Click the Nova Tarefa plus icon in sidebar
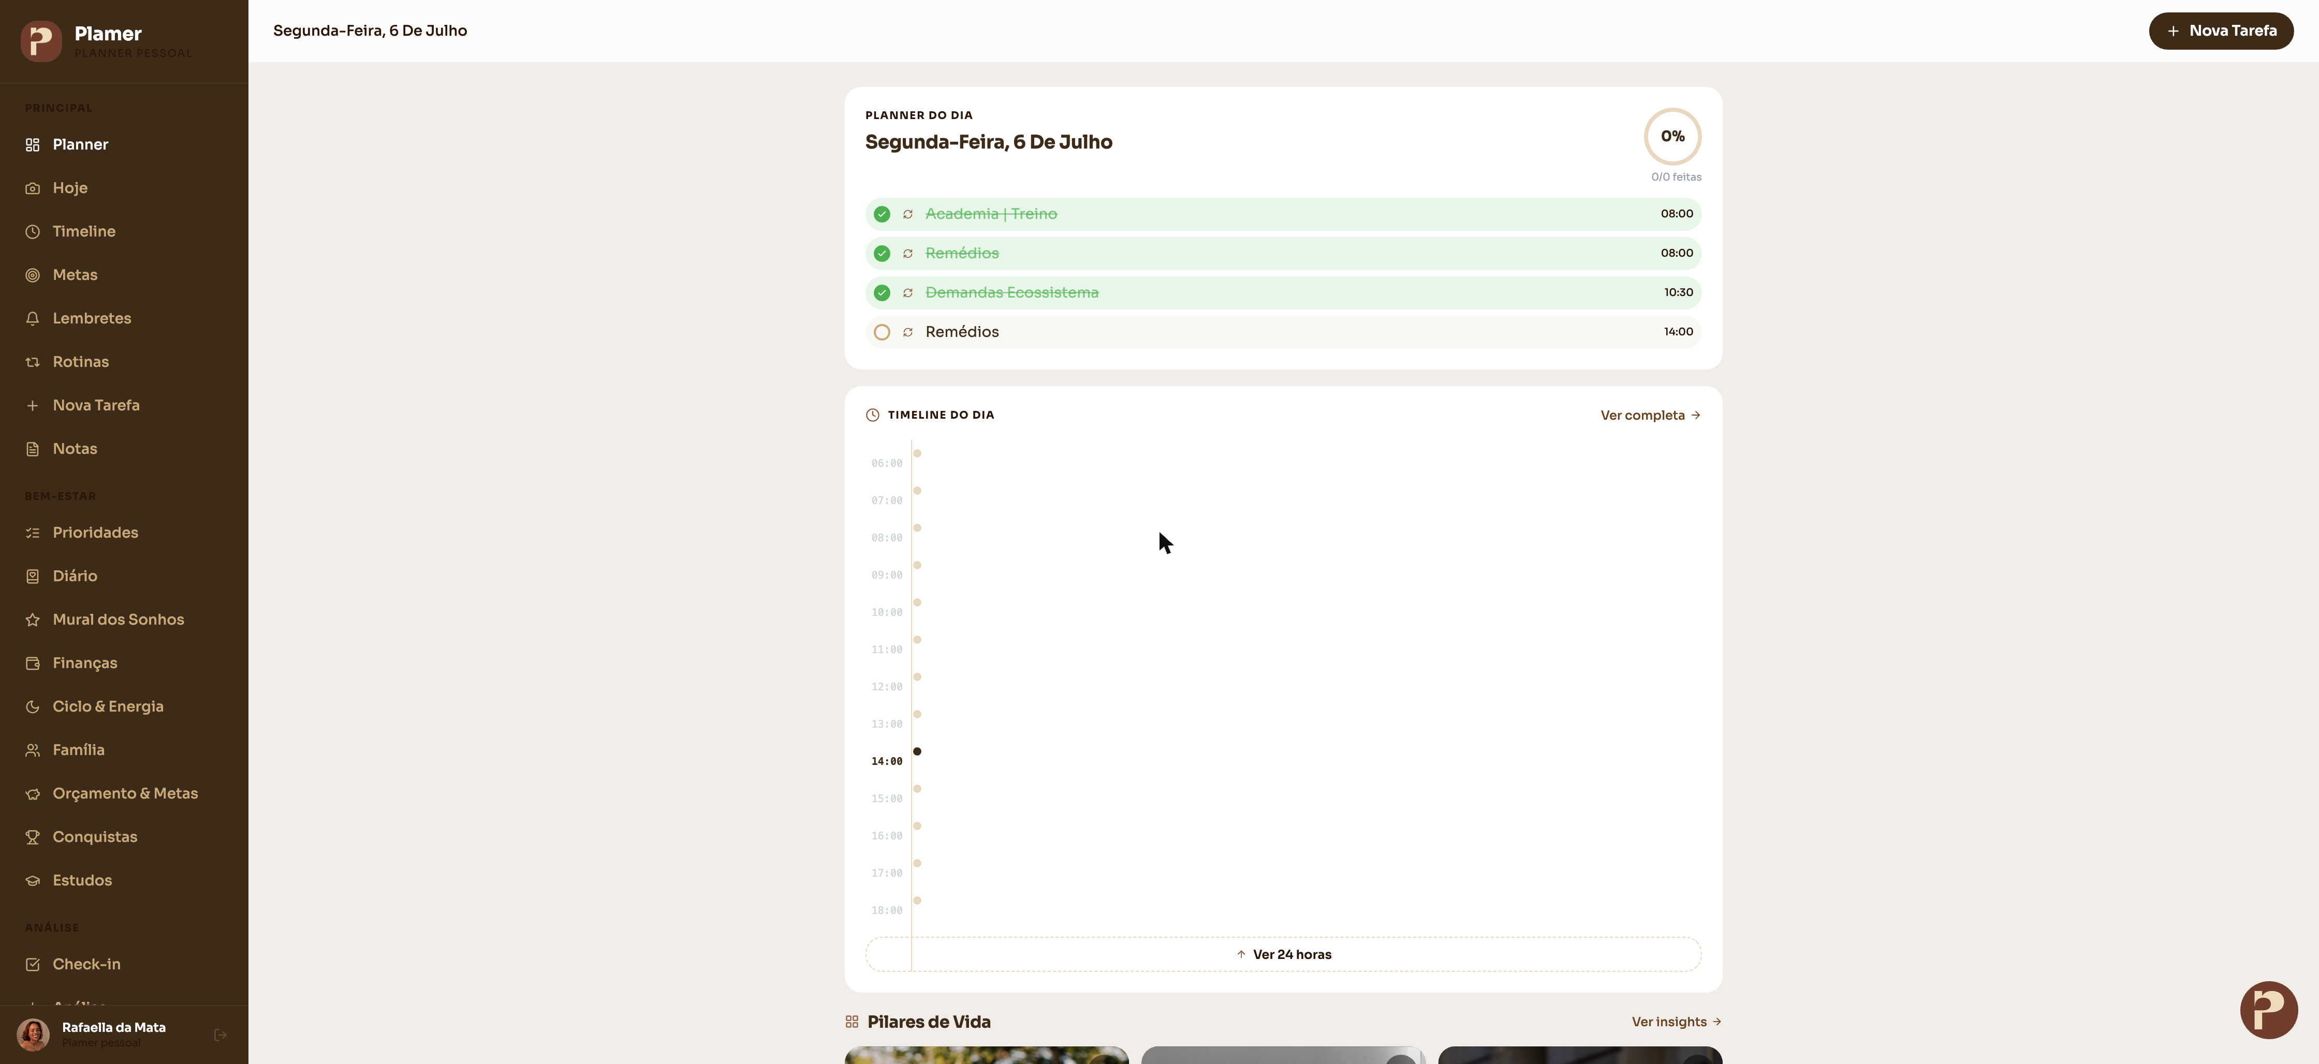The height and width of the screenshot is (1064, 2319). [33, 406]
